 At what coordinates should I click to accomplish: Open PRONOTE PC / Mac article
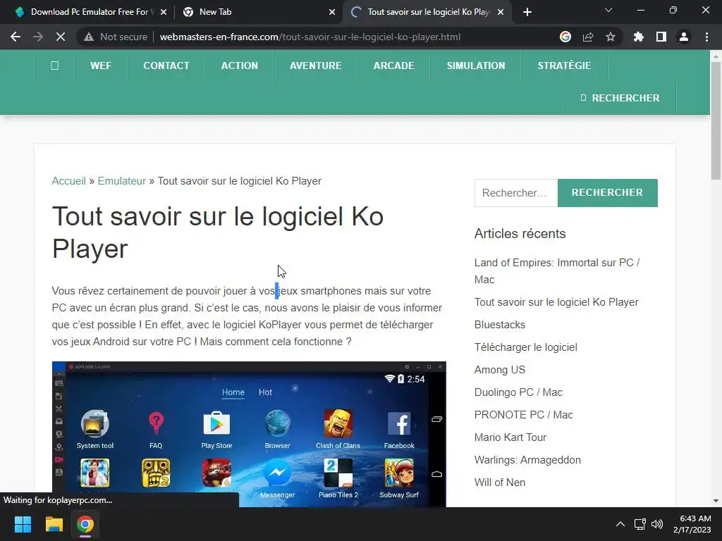(x=524, y=415)
